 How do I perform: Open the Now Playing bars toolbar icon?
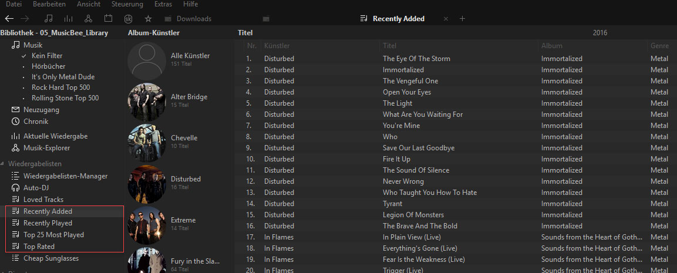pyautogui.click(x=68, y=19)
